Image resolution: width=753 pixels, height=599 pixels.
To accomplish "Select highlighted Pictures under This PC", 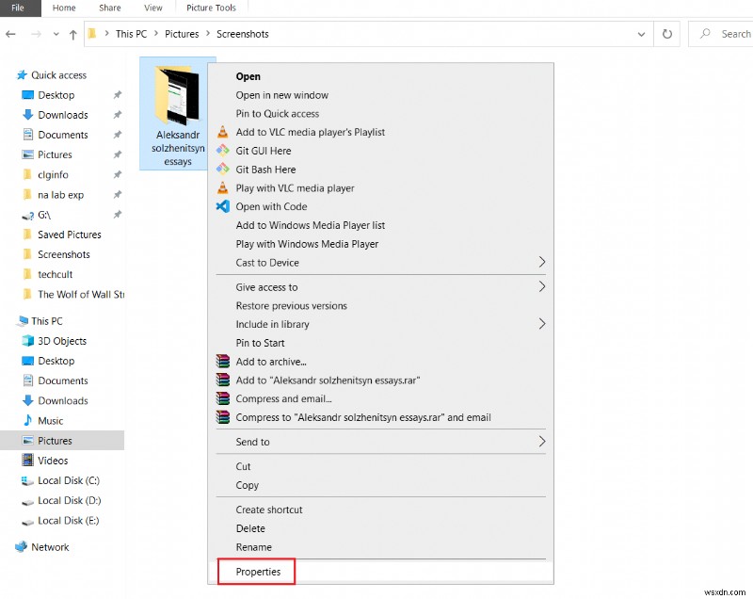I will (x=62, y=441).
